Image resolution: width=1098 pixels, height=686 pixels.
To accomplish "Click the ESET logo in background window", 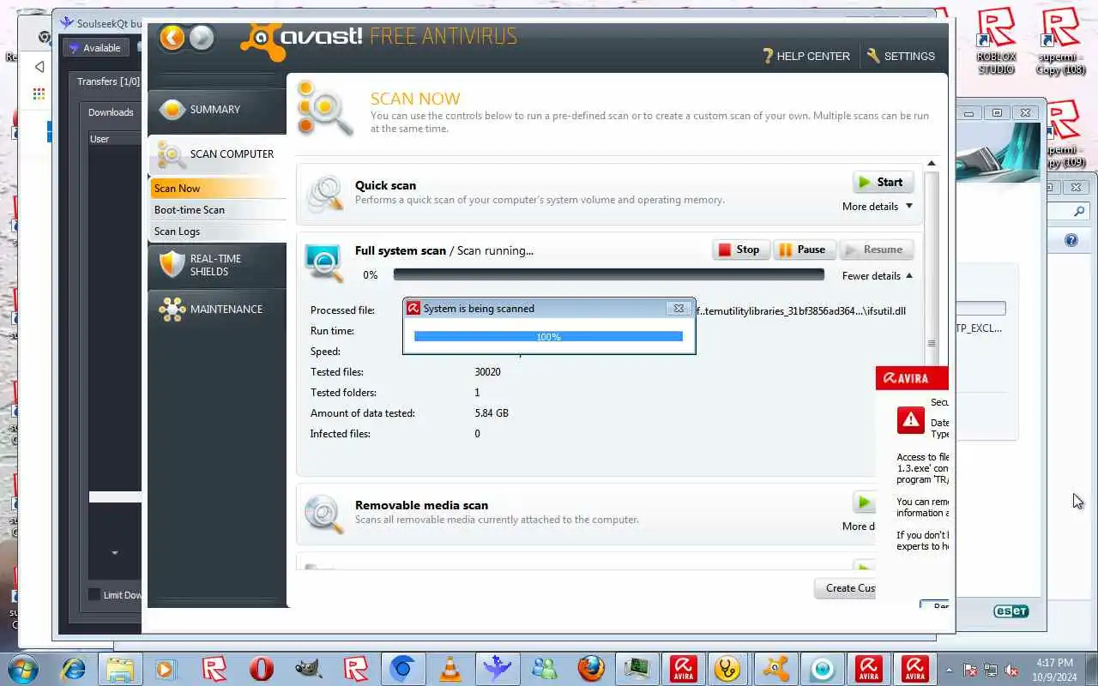I will coord(1011,611).
